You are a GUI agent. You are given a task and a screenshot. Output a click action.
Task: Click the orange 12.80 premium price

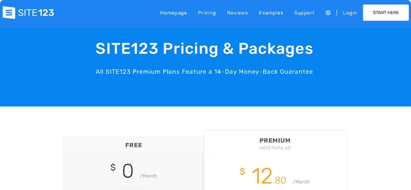coord(269,176)
